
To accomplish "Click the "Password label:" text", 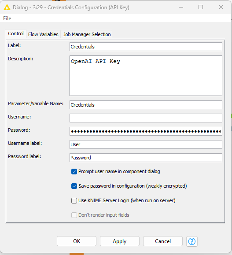I will coord(24,156).
